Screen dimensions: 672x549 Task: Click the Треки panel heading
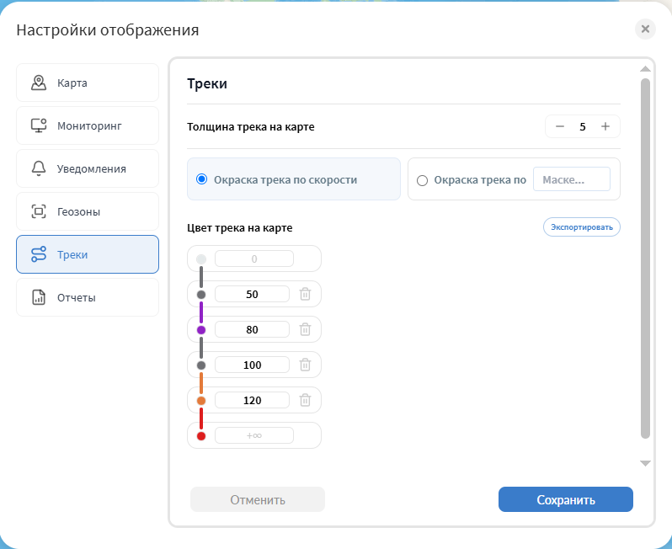pos(207,83)
